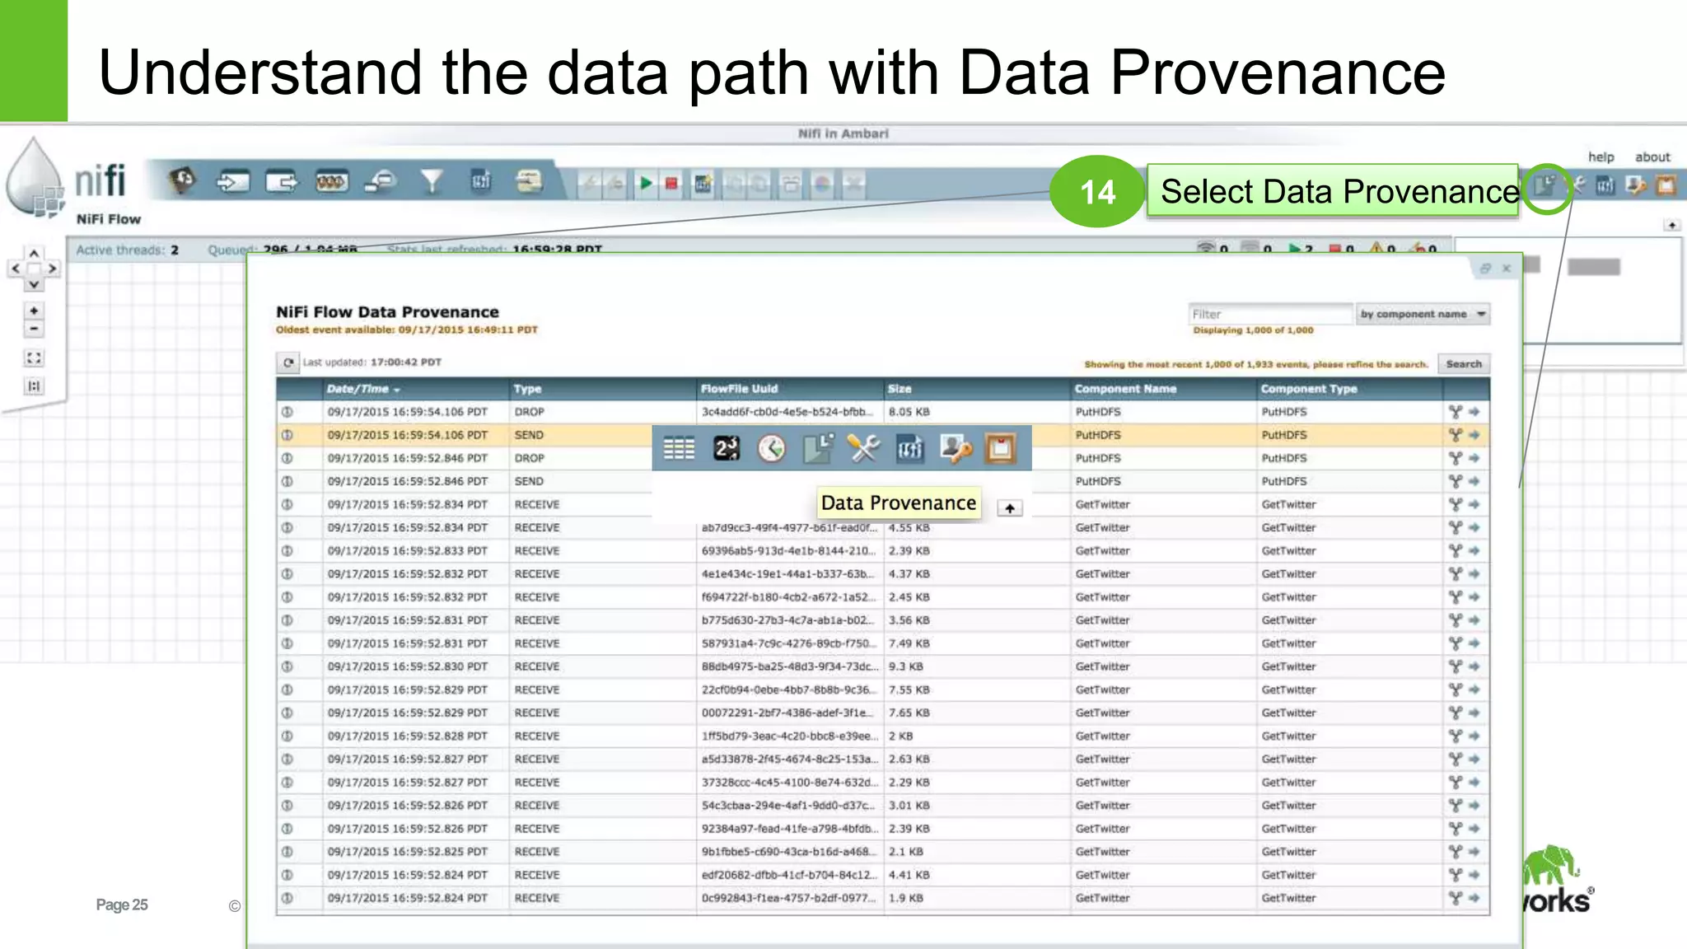The image size is (1687, 949).
Task: Click the Actual Size 1:1 icon
Action: coord(34,386)
